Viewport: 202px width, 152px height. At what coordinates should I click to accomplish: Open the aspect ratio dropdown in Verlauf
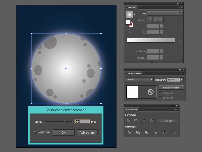(x=161, y=32)
